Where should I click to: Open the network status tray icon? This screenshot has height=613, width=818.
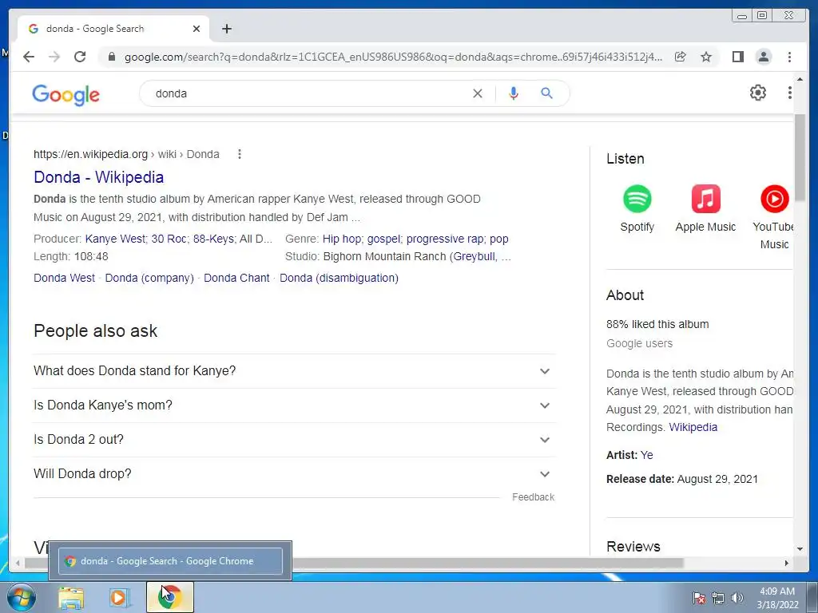(x=718, y=598)
